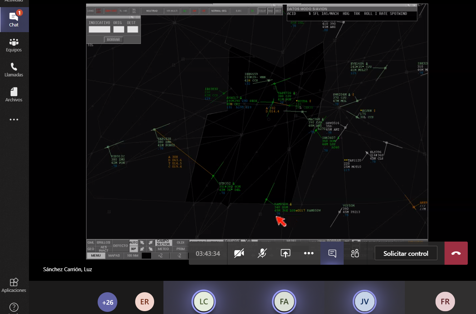This screenshot has width=476, height=314.
Task: Turn on the camera
Action: click(x=239, y=253)
